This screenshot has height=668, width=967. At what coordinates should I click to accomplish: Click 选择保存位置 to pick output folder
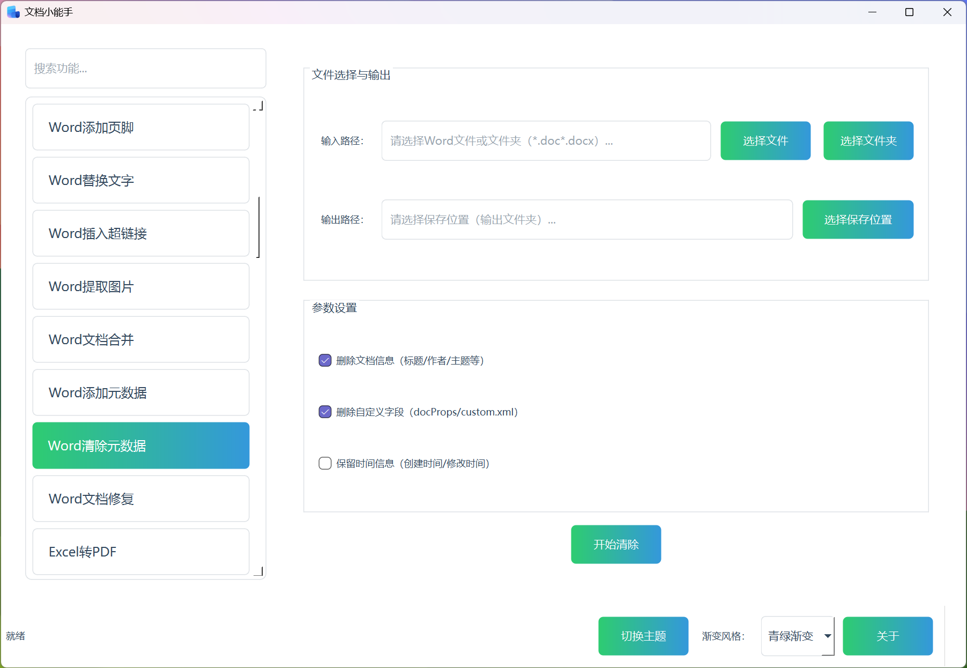pos(858,219)
